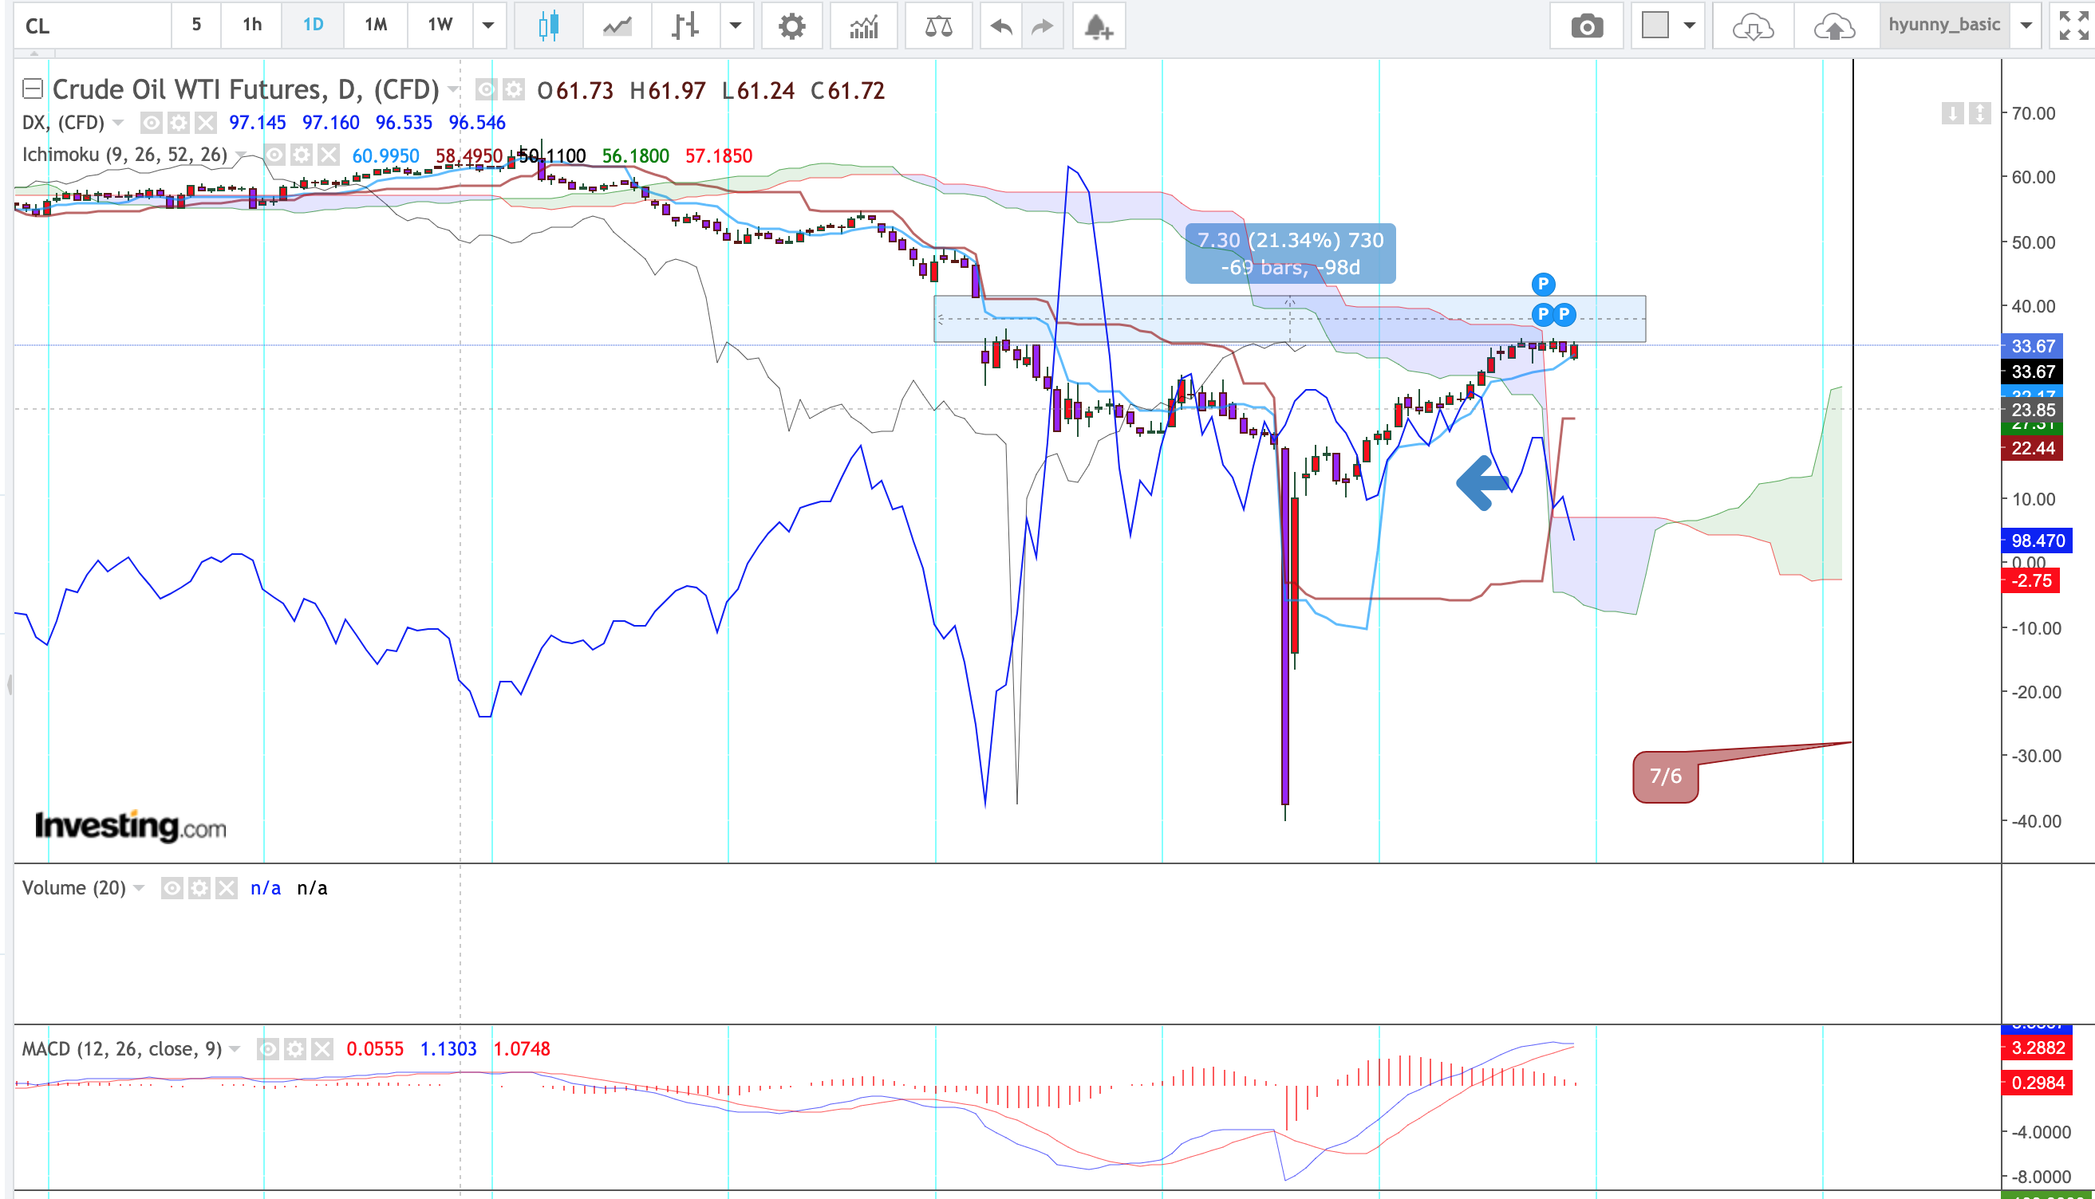Click the save chart cloud upload icon
The image size is (2095, 1199).
1834,26
